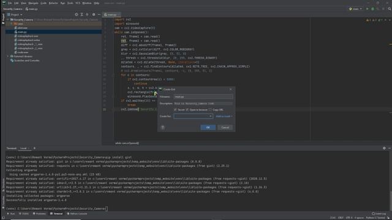Click the terminal command prompt line

coord(57,208)
